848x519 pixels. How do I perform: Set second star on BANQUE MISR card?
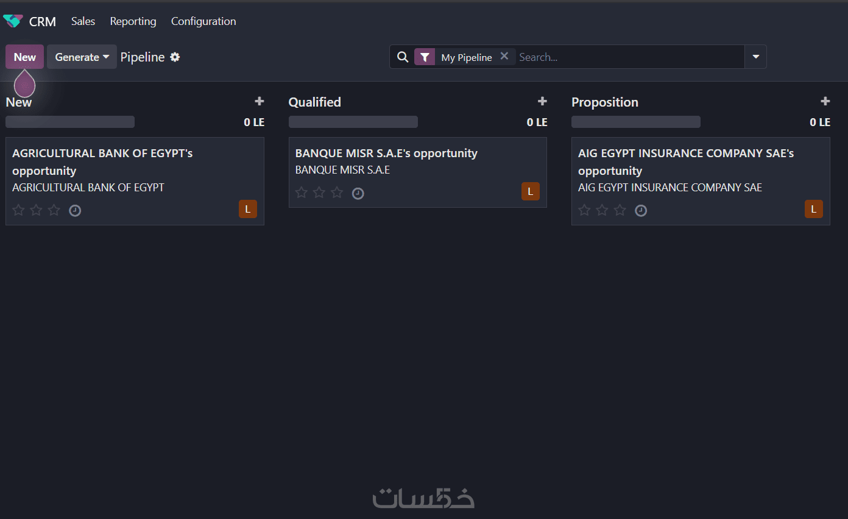(x=319, y=192)
